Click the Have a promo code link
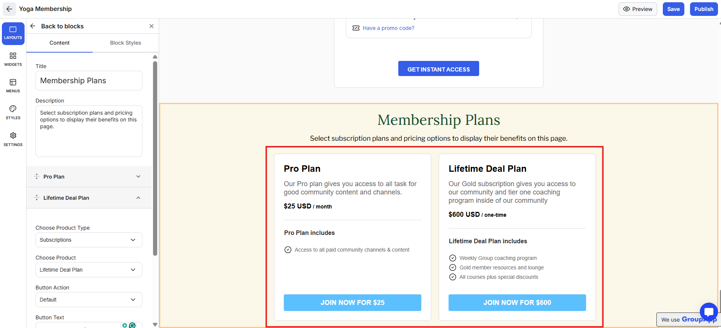This screenshot has width=721, height=328. tap(388, 28)
